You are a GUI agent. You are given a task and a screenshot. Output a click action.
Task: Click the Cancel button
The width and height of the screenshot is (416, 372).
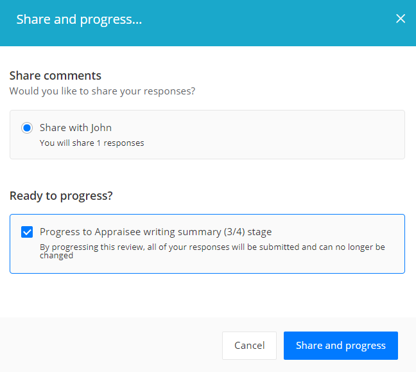249,346
